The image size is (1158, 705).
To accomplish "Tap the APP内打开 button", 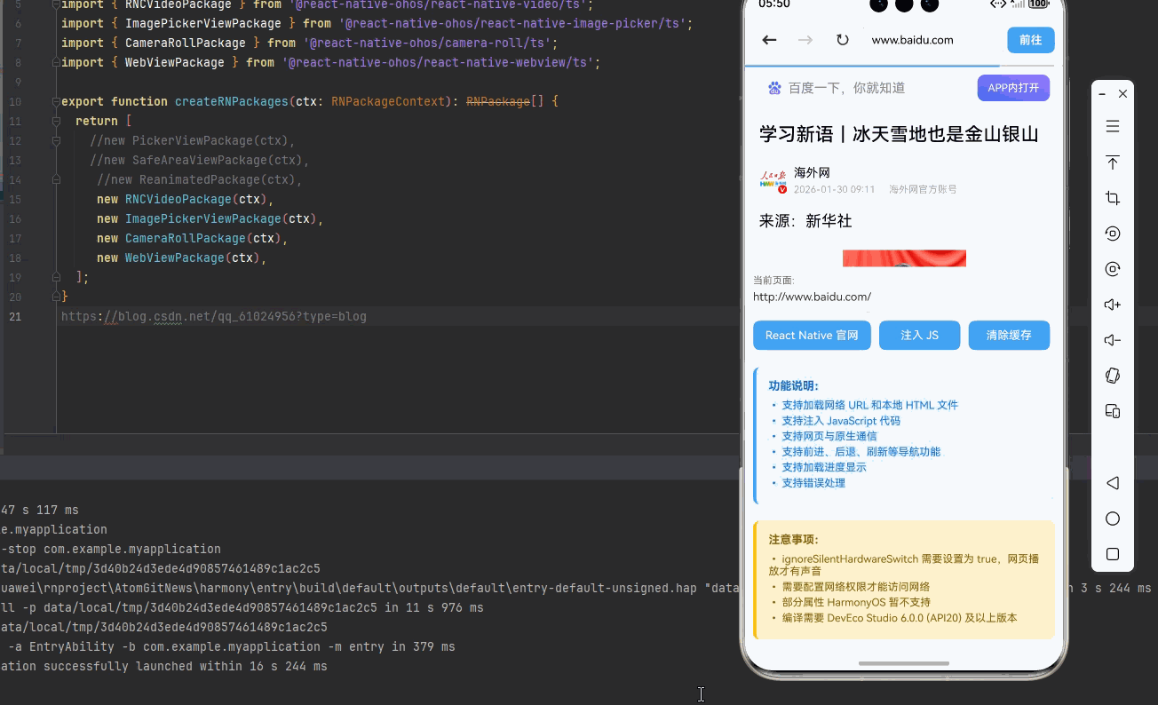I will coord(1013,88).
